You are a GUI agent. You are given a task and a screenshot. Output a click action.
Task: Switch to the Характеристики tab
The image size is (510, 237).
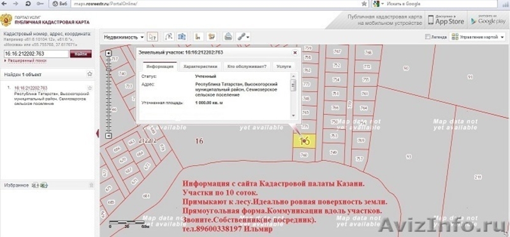pos(200,67)
